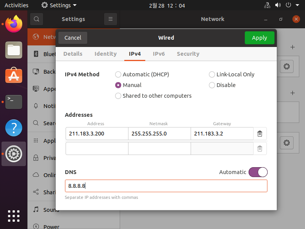Open lower gear settings in Network panel

[287, 143]
